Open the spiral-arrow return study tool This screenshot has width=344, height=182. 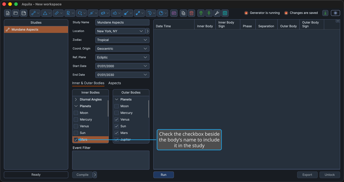[151, 13]
